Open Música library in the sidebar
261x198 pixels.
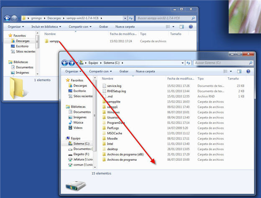(78, 122)
